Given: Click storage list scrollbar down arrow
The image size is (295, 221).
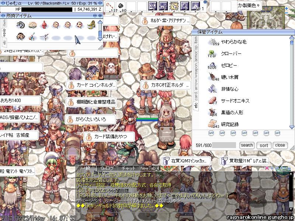Looking at the screenshot, I should tap(292, 127).
